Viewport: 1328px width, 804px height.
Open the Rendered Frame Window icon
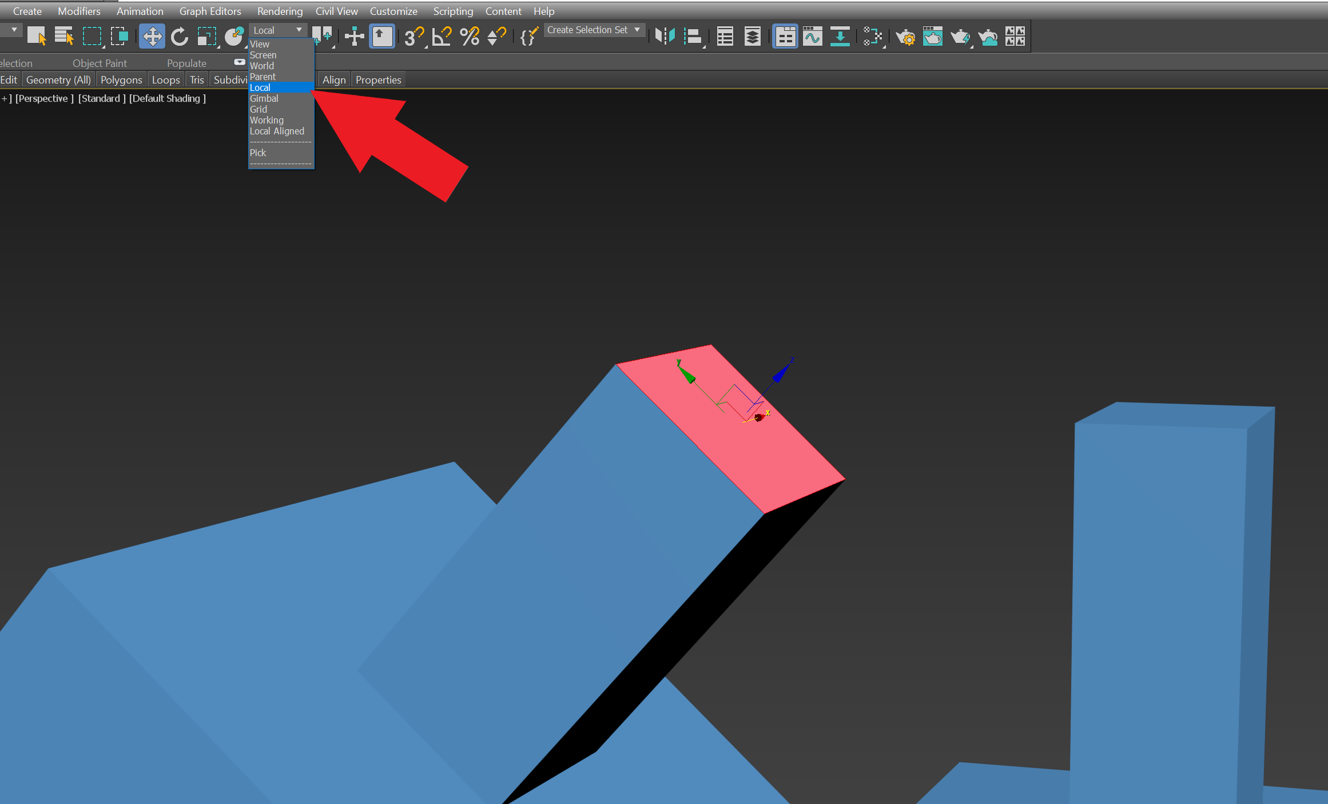point(933,37)
